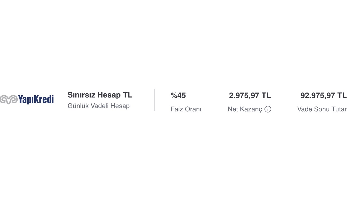Click the vertical divider after account name
Image resolution: width=356 pixels, height=200 pixels.
[x=155, y=100]
